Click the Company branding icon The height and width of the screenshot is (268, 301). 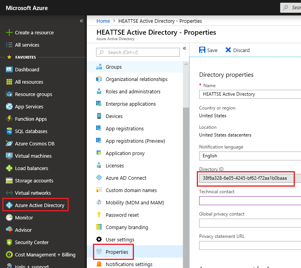click(x=99, y=227)
